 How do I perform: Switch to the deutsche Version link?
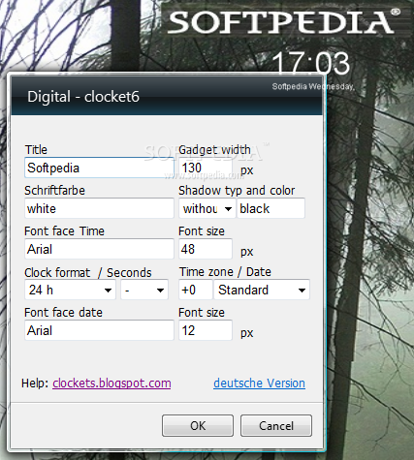tap(259, 383)
